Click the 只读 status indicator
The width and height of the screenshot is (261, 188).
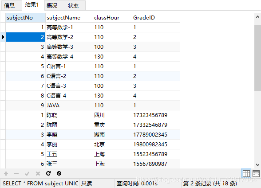pos(87,184)
